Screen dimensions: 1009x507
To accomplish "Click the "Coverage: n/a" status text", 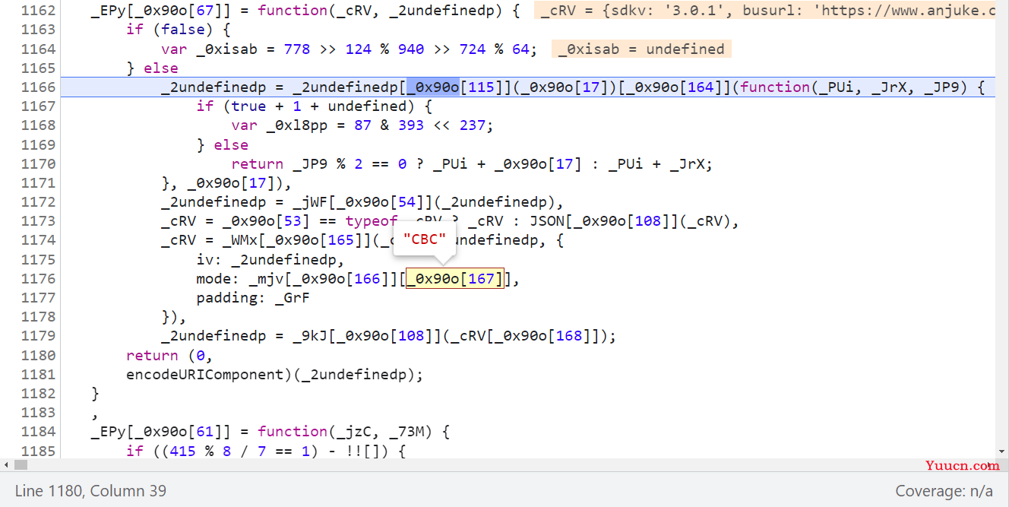I will tap(944, 491).
